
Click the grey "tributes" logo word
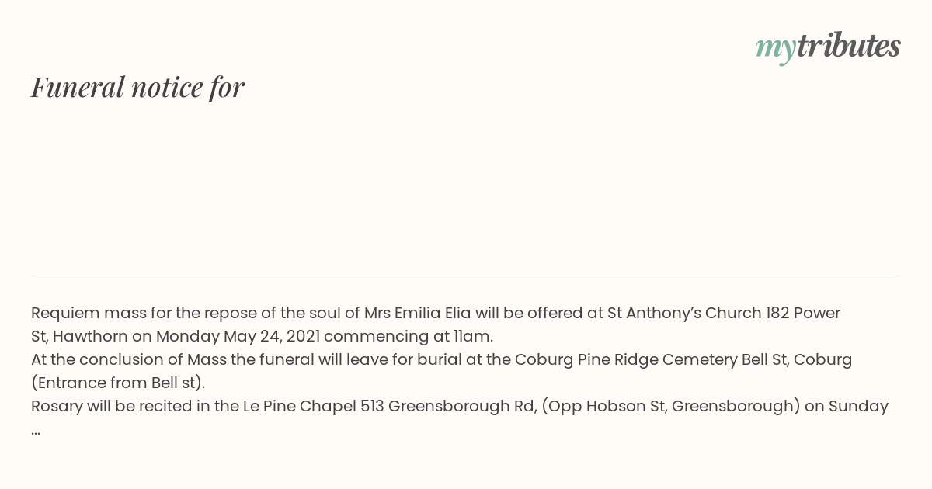coord(848,46)
